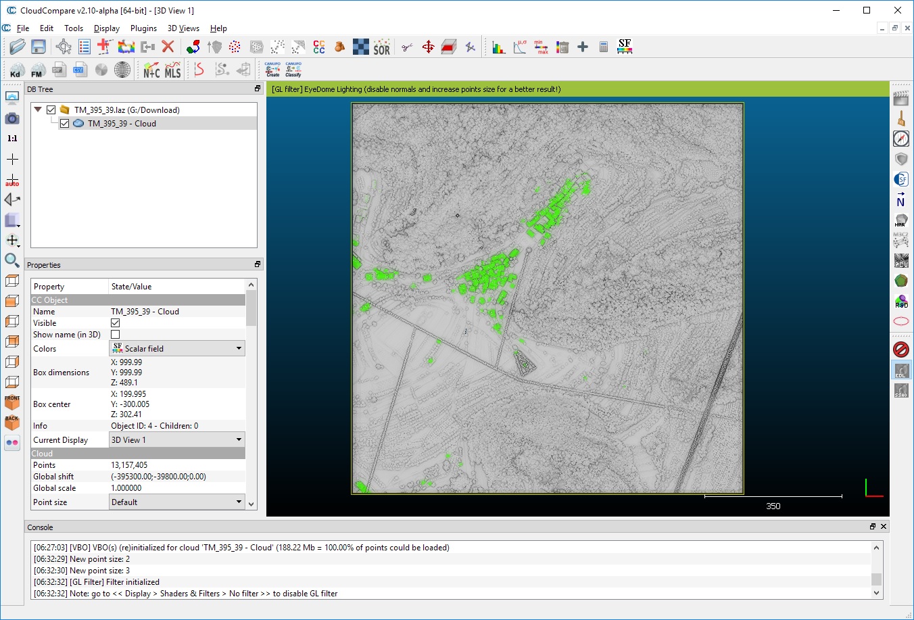Screen dimensions: 914x620
Task: Enable Show name (in 3D) checkbox
Action: 115,335
